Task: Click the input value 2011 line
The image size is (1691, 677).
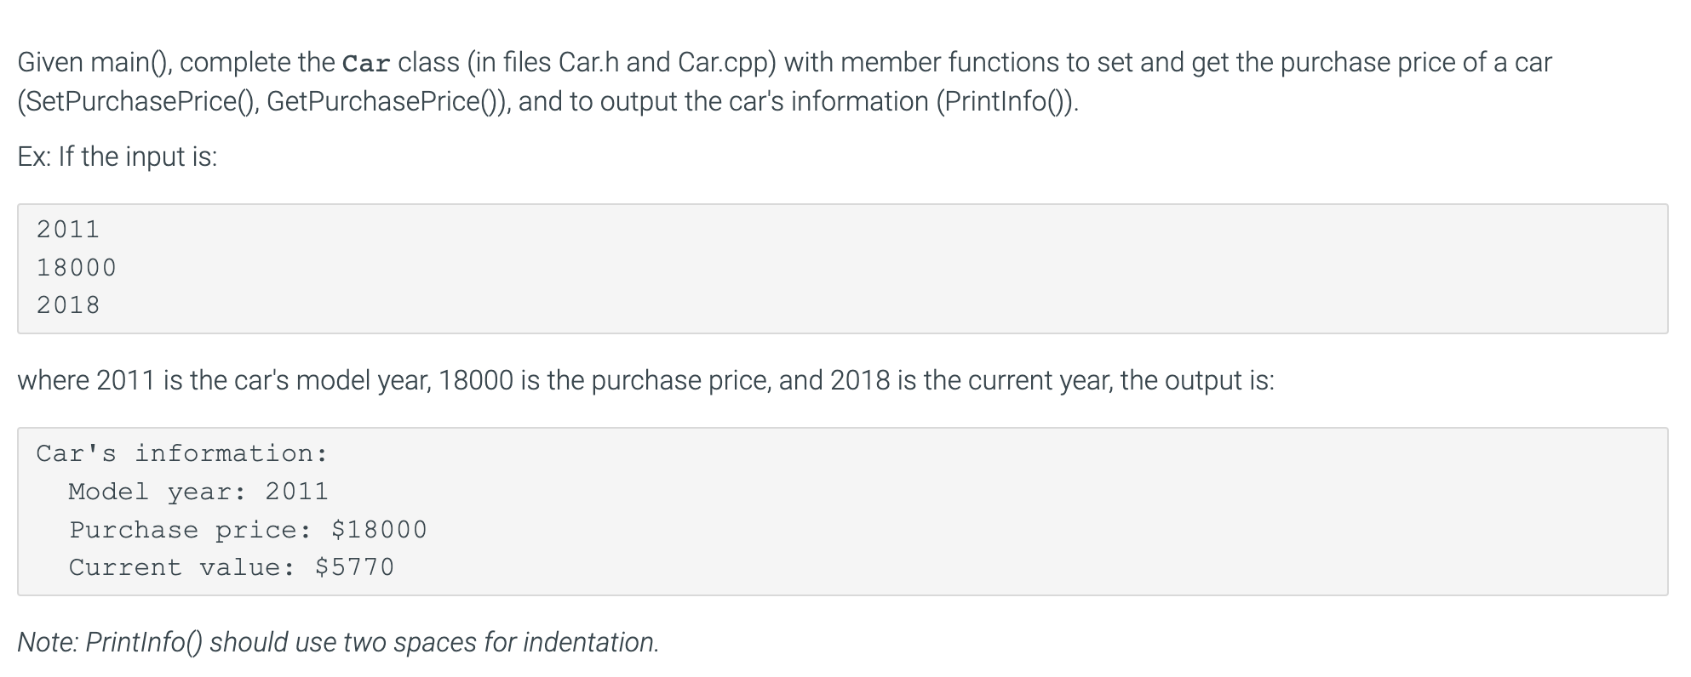Action: point(68,230)
